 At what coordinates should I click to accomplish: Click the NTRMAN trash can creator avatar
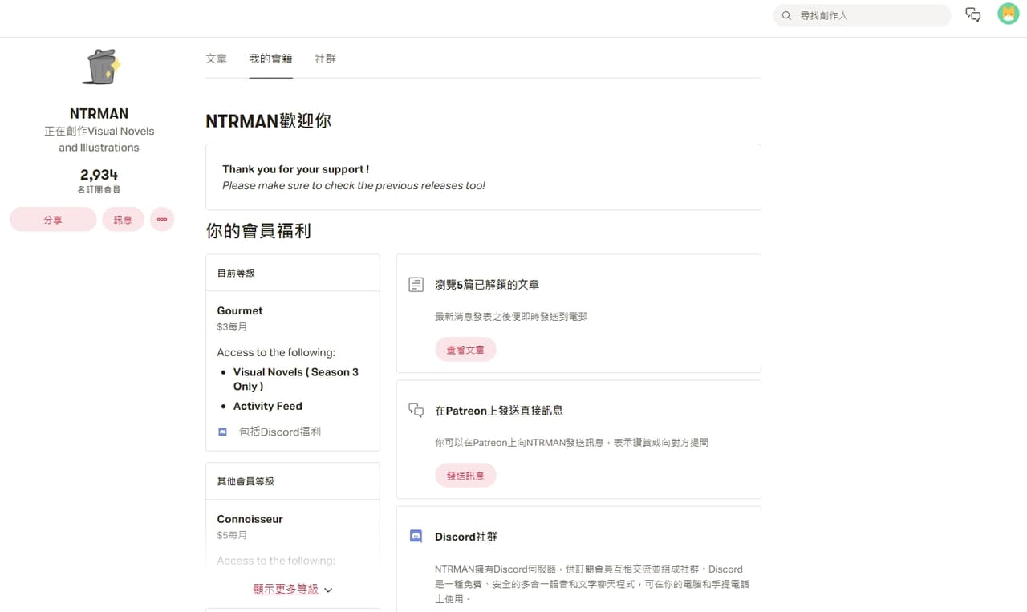click(x=99, y=67)
